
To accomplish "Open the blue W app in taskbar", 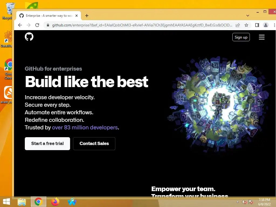I will pos(72,202).
